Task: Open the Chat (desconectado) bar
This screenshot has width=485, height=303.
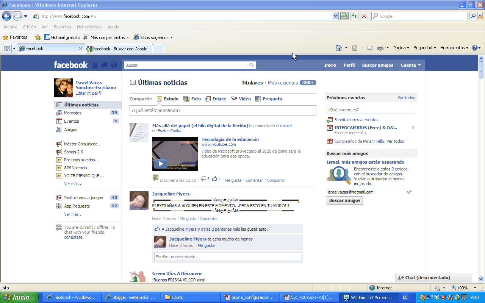Action: pos(434,278)
